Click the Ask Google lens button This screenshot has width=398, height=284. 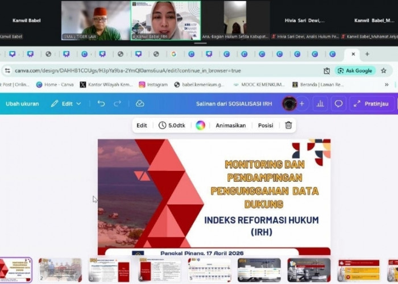(355, 70)
